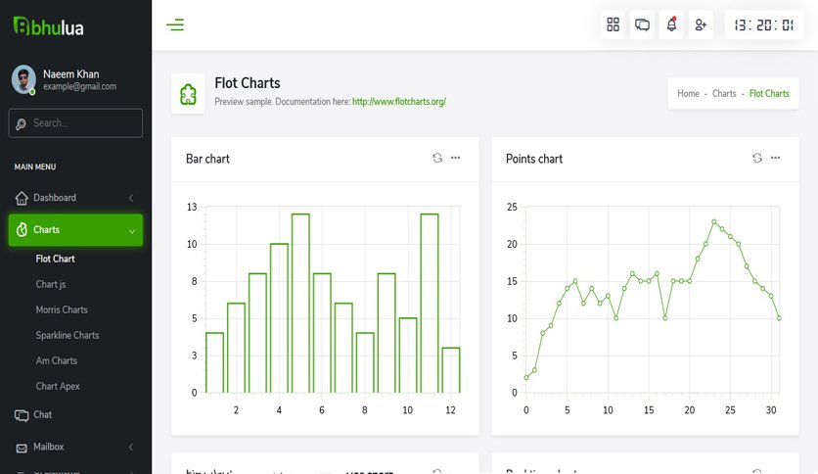Open the Dashboard menu item
The width and height of the screenshot is (818, 474).
pyautogui.click(x=75, y=198)
